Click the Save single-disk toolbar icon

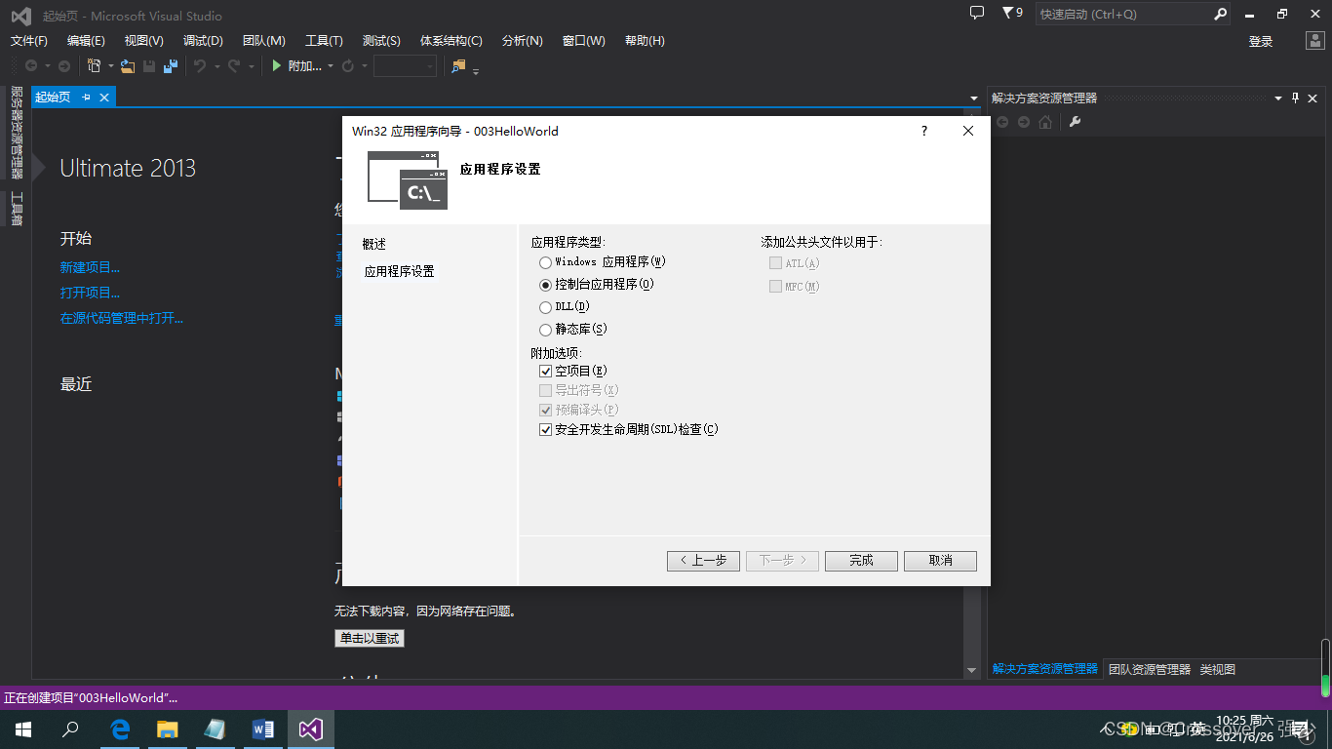click(x=149, y=66)
